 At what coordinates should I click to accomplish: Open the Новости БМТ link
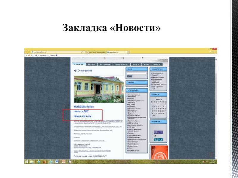click(x=81, y=111)
